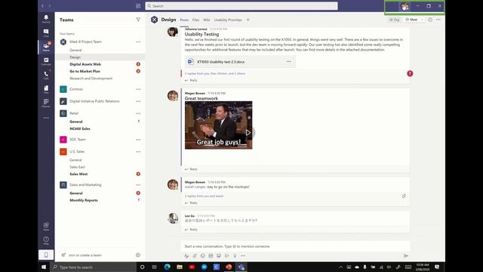The image size is (483, 272).
Task: Expand the 2 replies from you and Isaiah
Action: [204, 196]
